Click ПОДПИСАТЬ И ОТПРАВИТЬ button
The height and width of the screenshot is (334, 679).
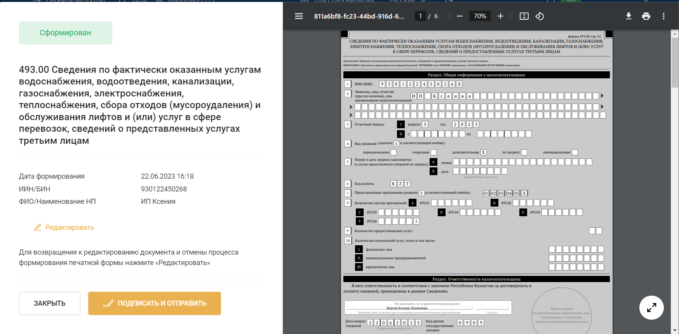(x=155, y=303)
